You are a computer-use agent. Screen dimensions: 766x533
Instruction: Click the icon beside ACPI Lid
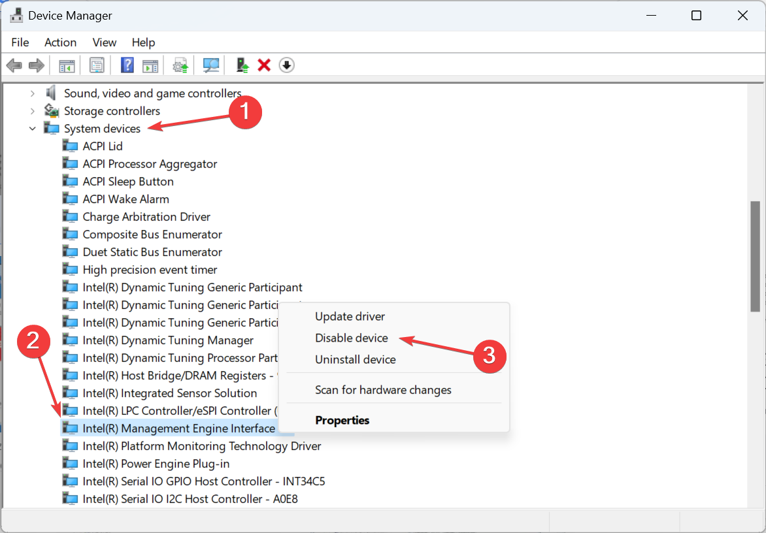(x=70, y=146)
